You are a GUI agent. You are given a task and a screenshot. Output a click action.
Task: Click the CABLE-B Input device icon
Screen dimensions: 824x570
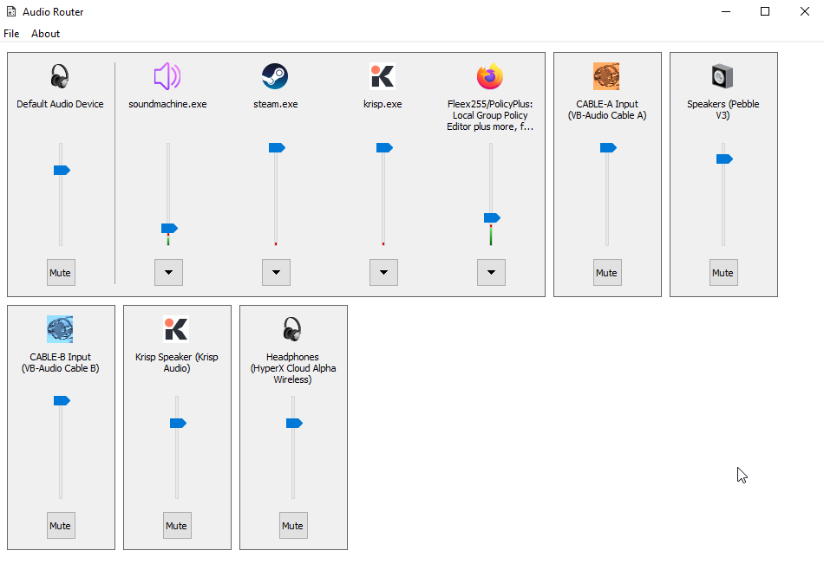click(x=60, y=329)
